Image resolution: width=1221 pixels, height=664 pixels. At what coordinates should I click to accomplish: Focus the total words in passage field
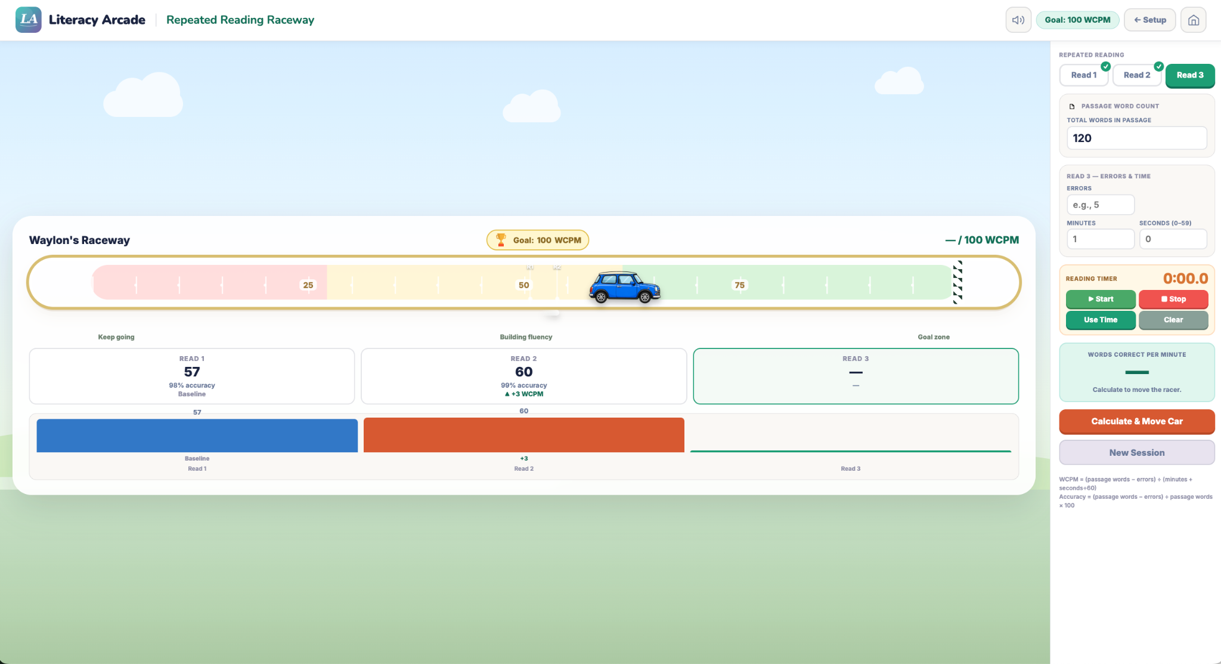pos(1137,138)
